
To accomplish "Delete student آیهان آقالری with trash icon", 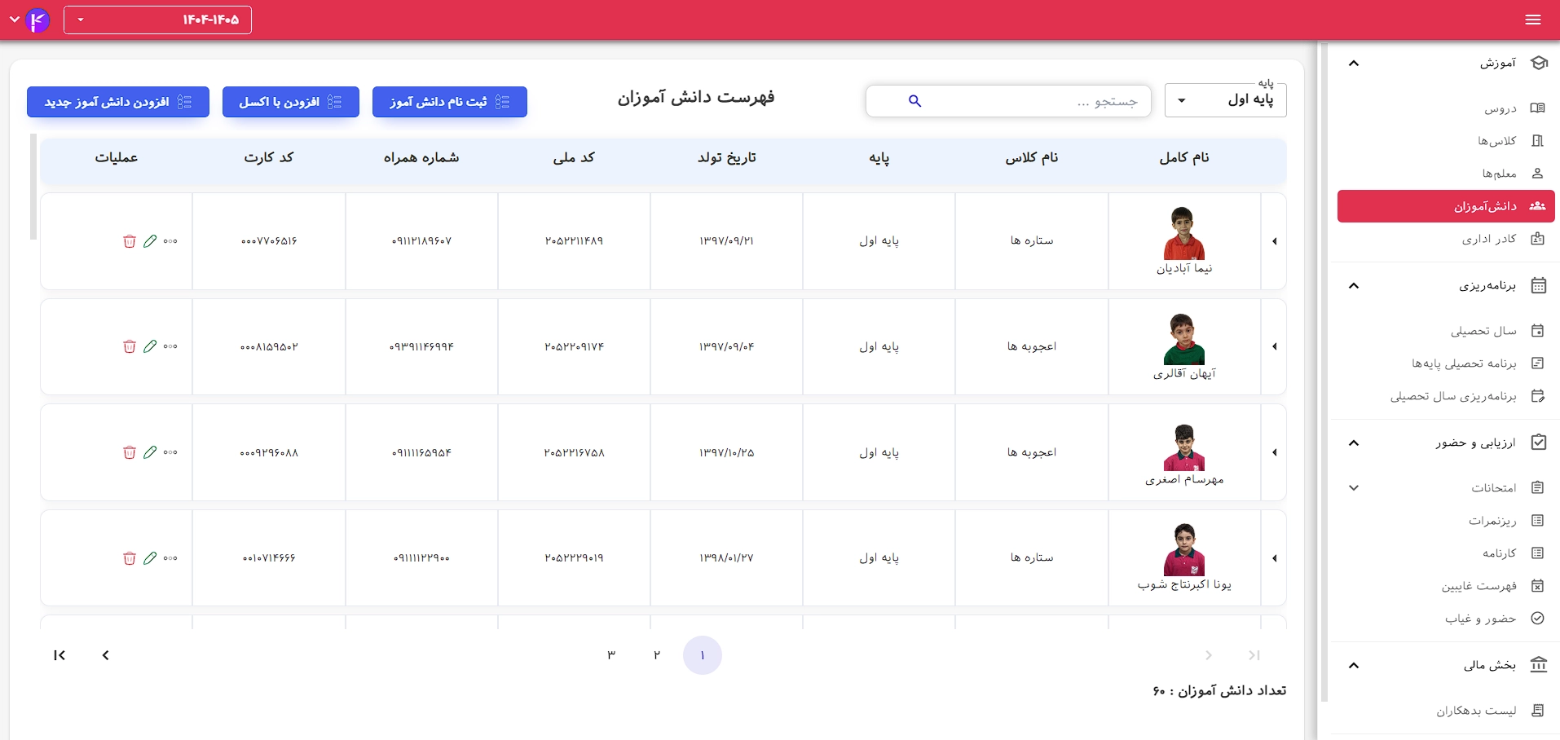I will coord(129,346).
